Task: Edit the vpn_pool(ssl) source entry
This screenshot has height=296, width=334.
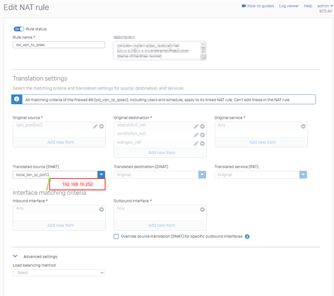Action: click(x=95, y=126)
